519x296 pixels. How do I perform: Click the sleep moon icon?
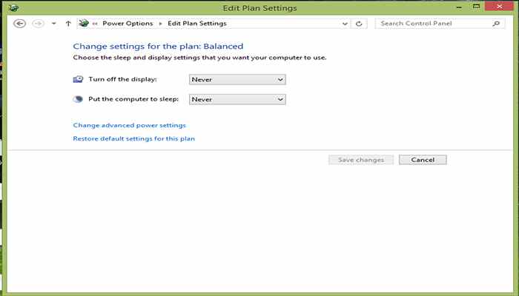(78, 99)
